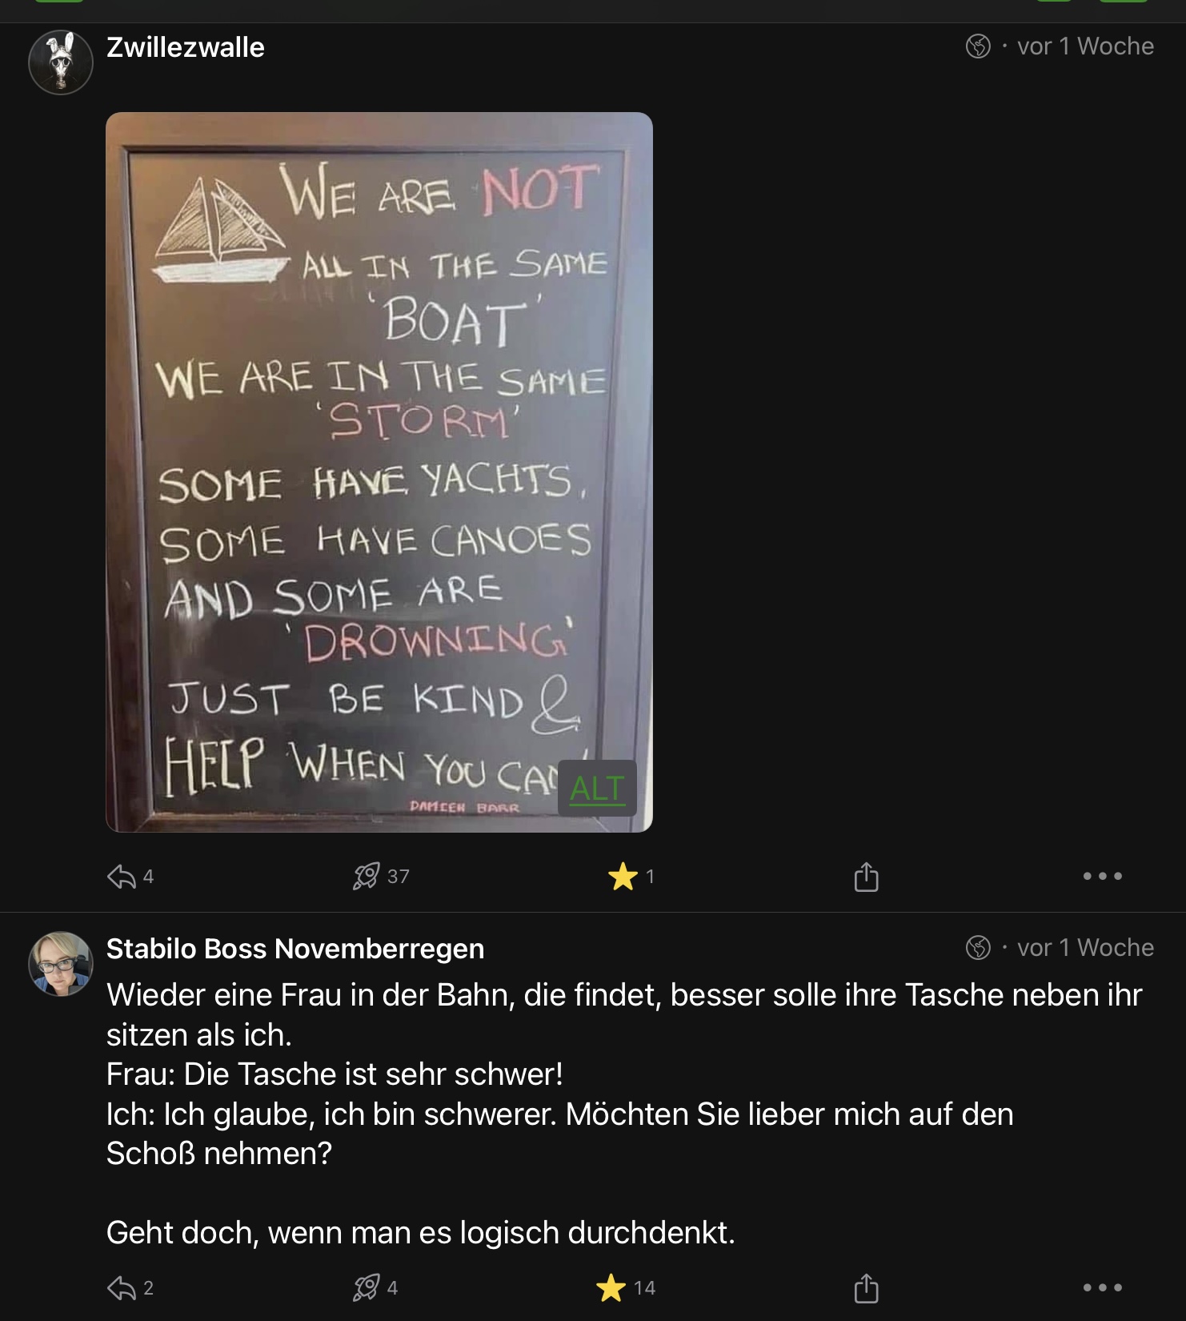Image resolution: width=1186 pixels, height=1321 pixels.
Task: Visit the Zwillezwalle username link
Action: [186, 47]
